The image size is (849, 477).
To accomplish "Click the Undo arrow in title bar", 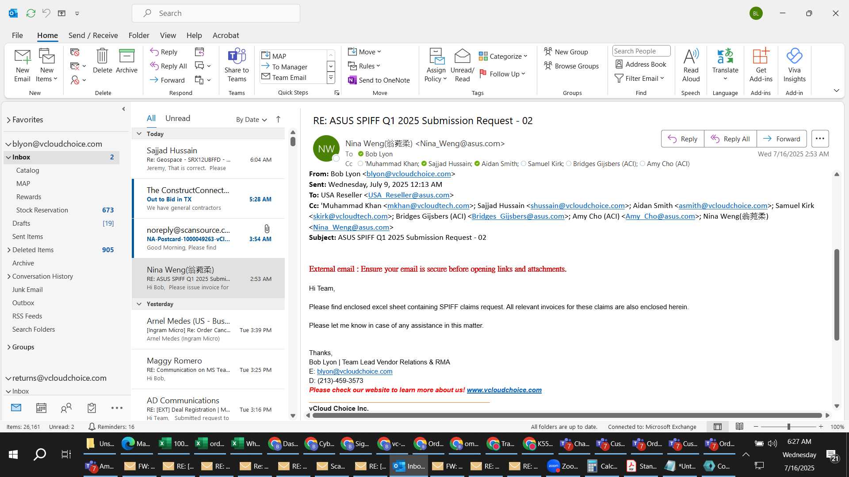I will [46, 13].
